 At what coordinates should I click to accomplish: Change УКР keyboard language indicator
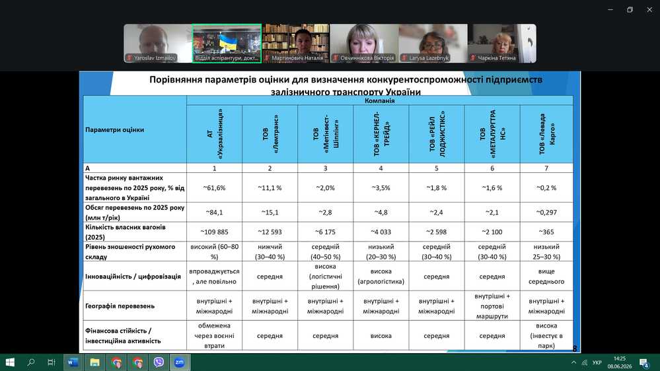click(597, 362)
